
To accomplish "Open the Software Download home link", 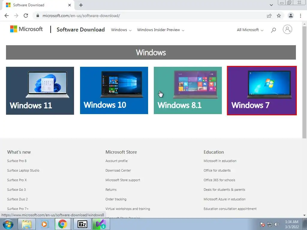I will point(81,30).
